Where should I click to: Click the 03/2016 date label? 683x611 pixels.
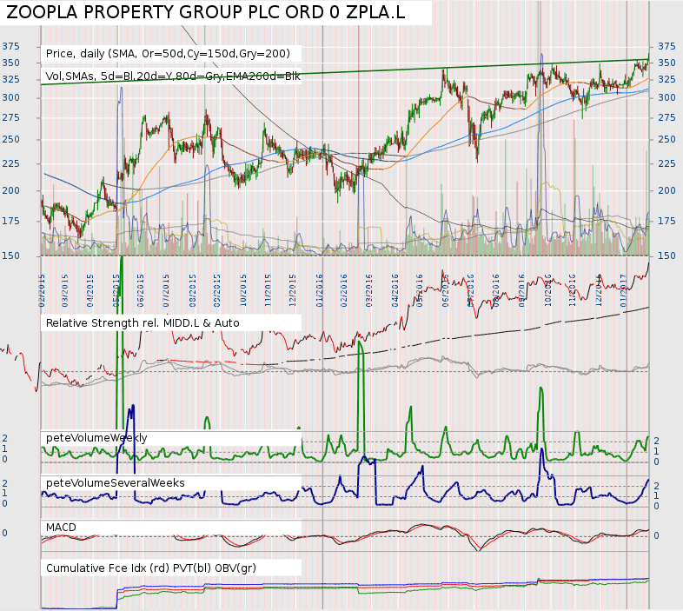[x=368, y=290]
